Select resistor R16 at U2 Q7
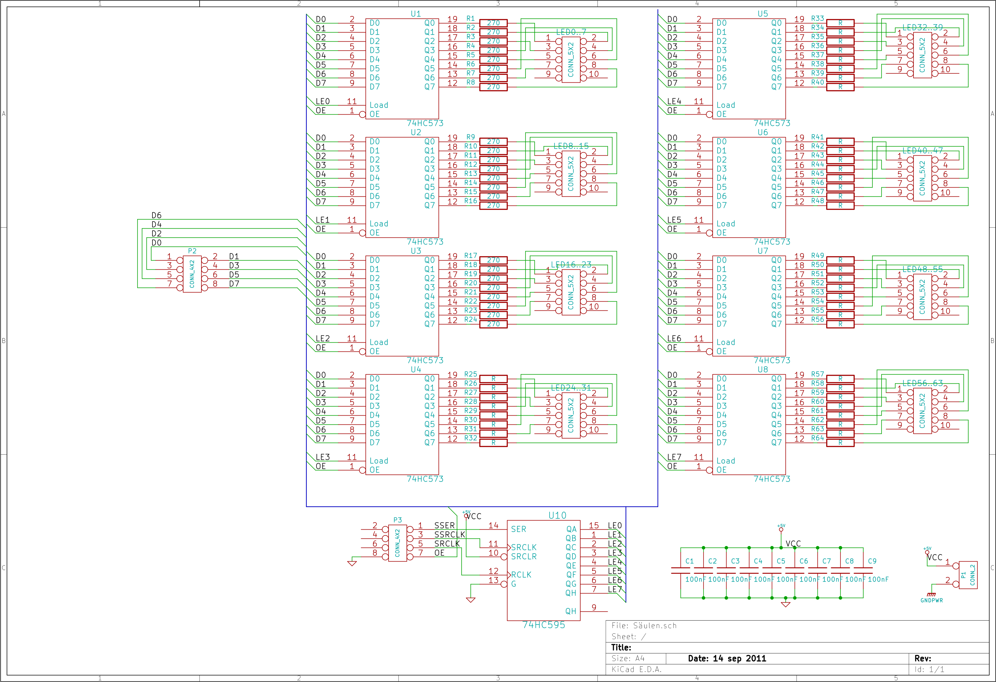 (493, 206)
